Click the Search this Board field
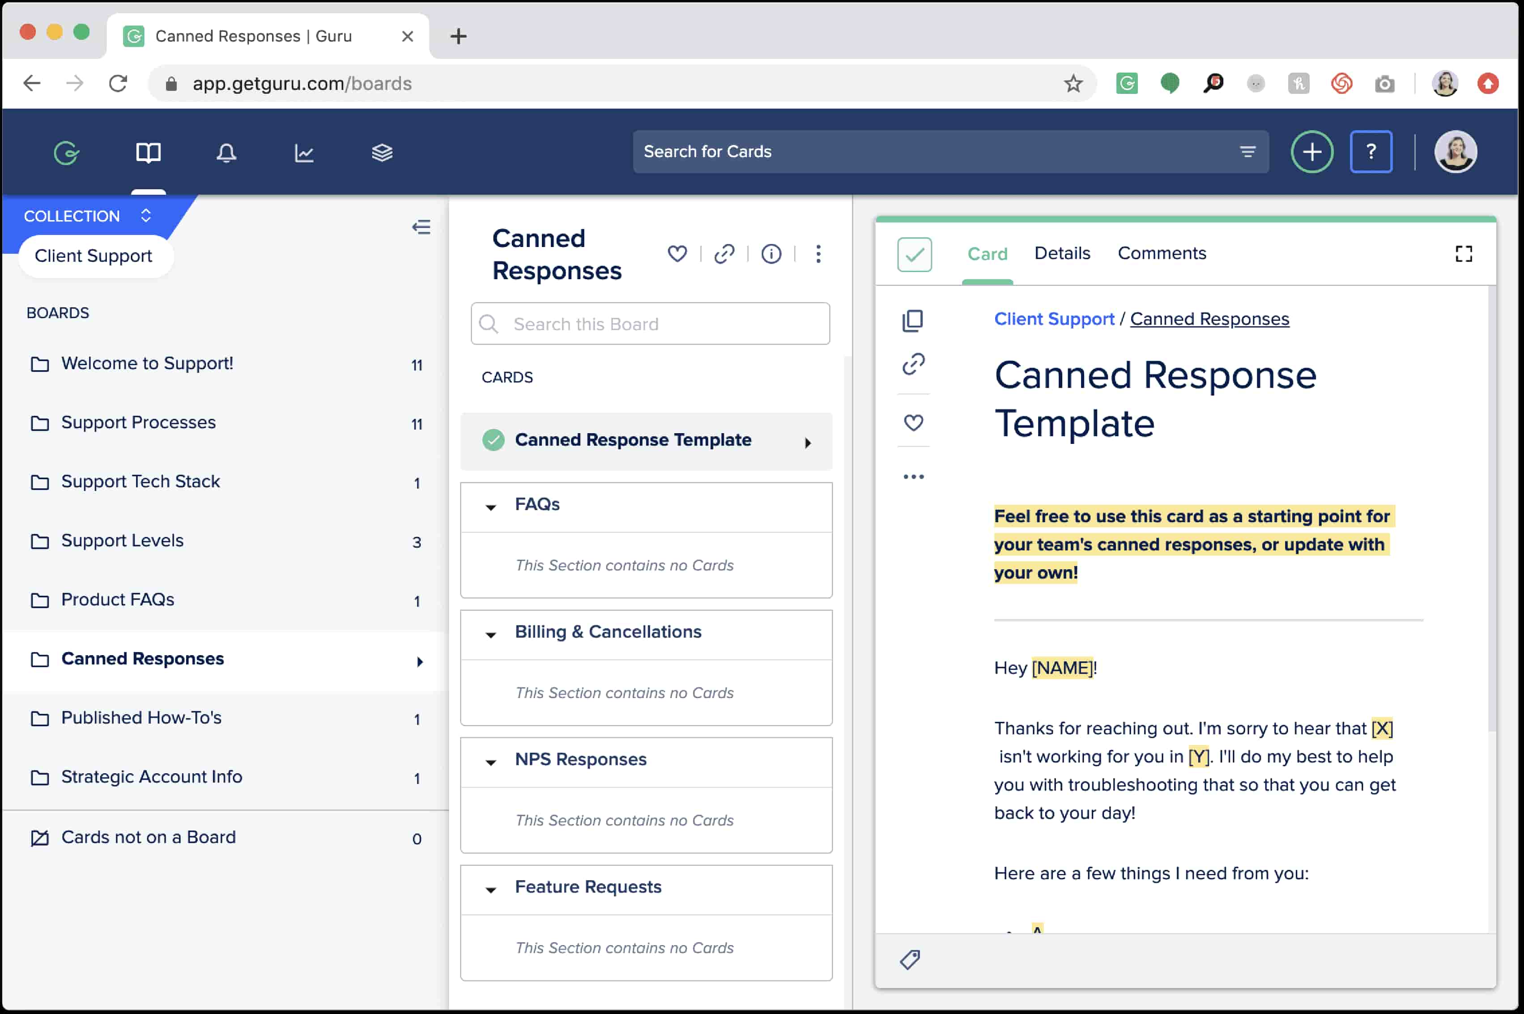Image resolution: width=1524 pixels, height=1014 pixels. click(x=650, y=324)
